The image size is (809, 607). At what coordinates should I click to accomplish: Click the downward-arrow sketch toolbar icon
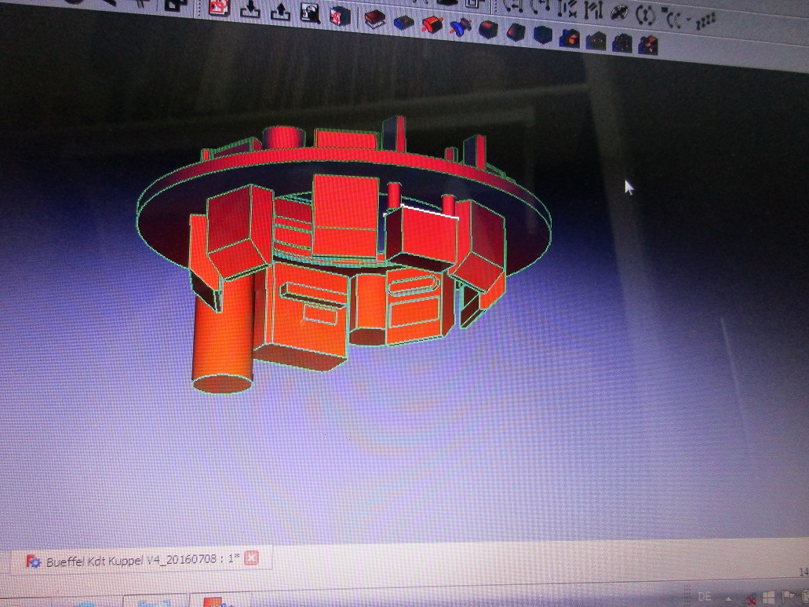point(250,10)
